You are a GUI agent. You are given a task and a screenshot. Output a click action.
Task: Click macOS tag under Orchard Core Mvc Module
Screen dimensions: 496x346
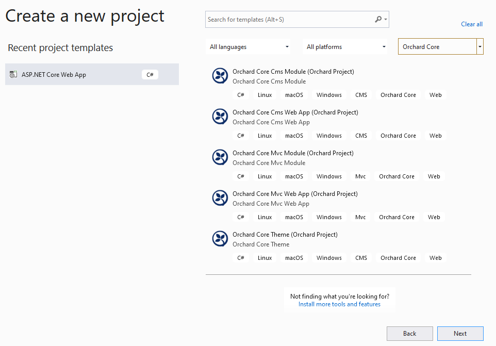tap(294, 176)
